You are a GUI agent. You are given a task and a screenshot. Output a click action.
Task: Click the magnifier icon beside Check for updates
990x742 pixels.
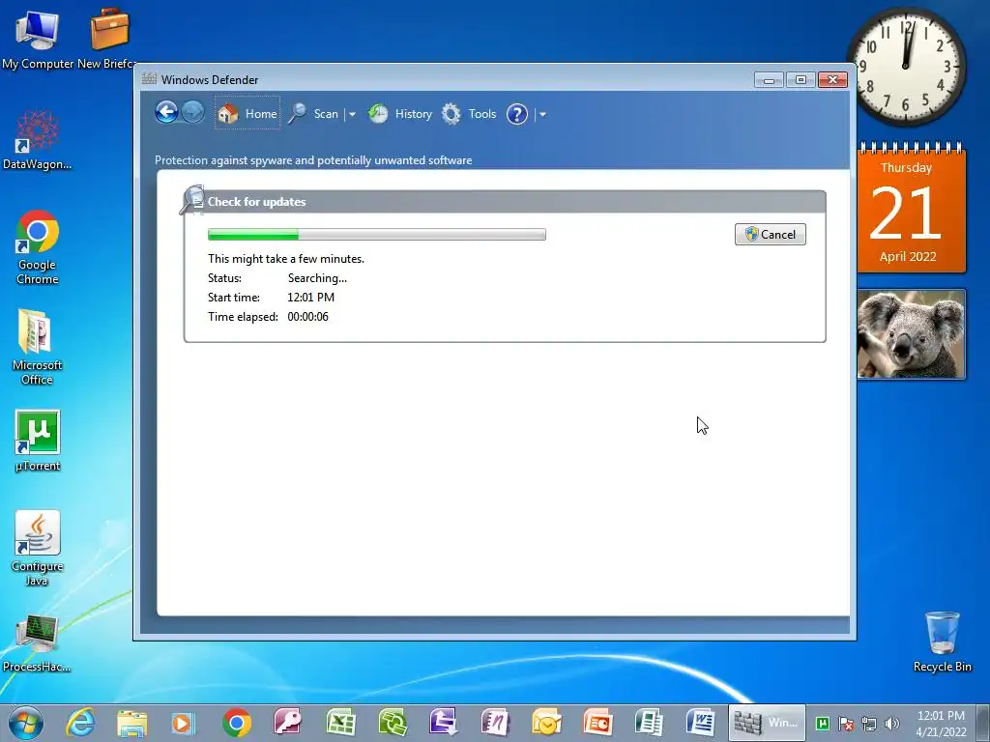pyautogui.click(x=192, y=199)
